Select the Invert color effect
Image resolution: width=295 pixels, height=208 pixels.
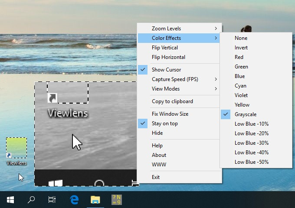[x=256, y=48]
